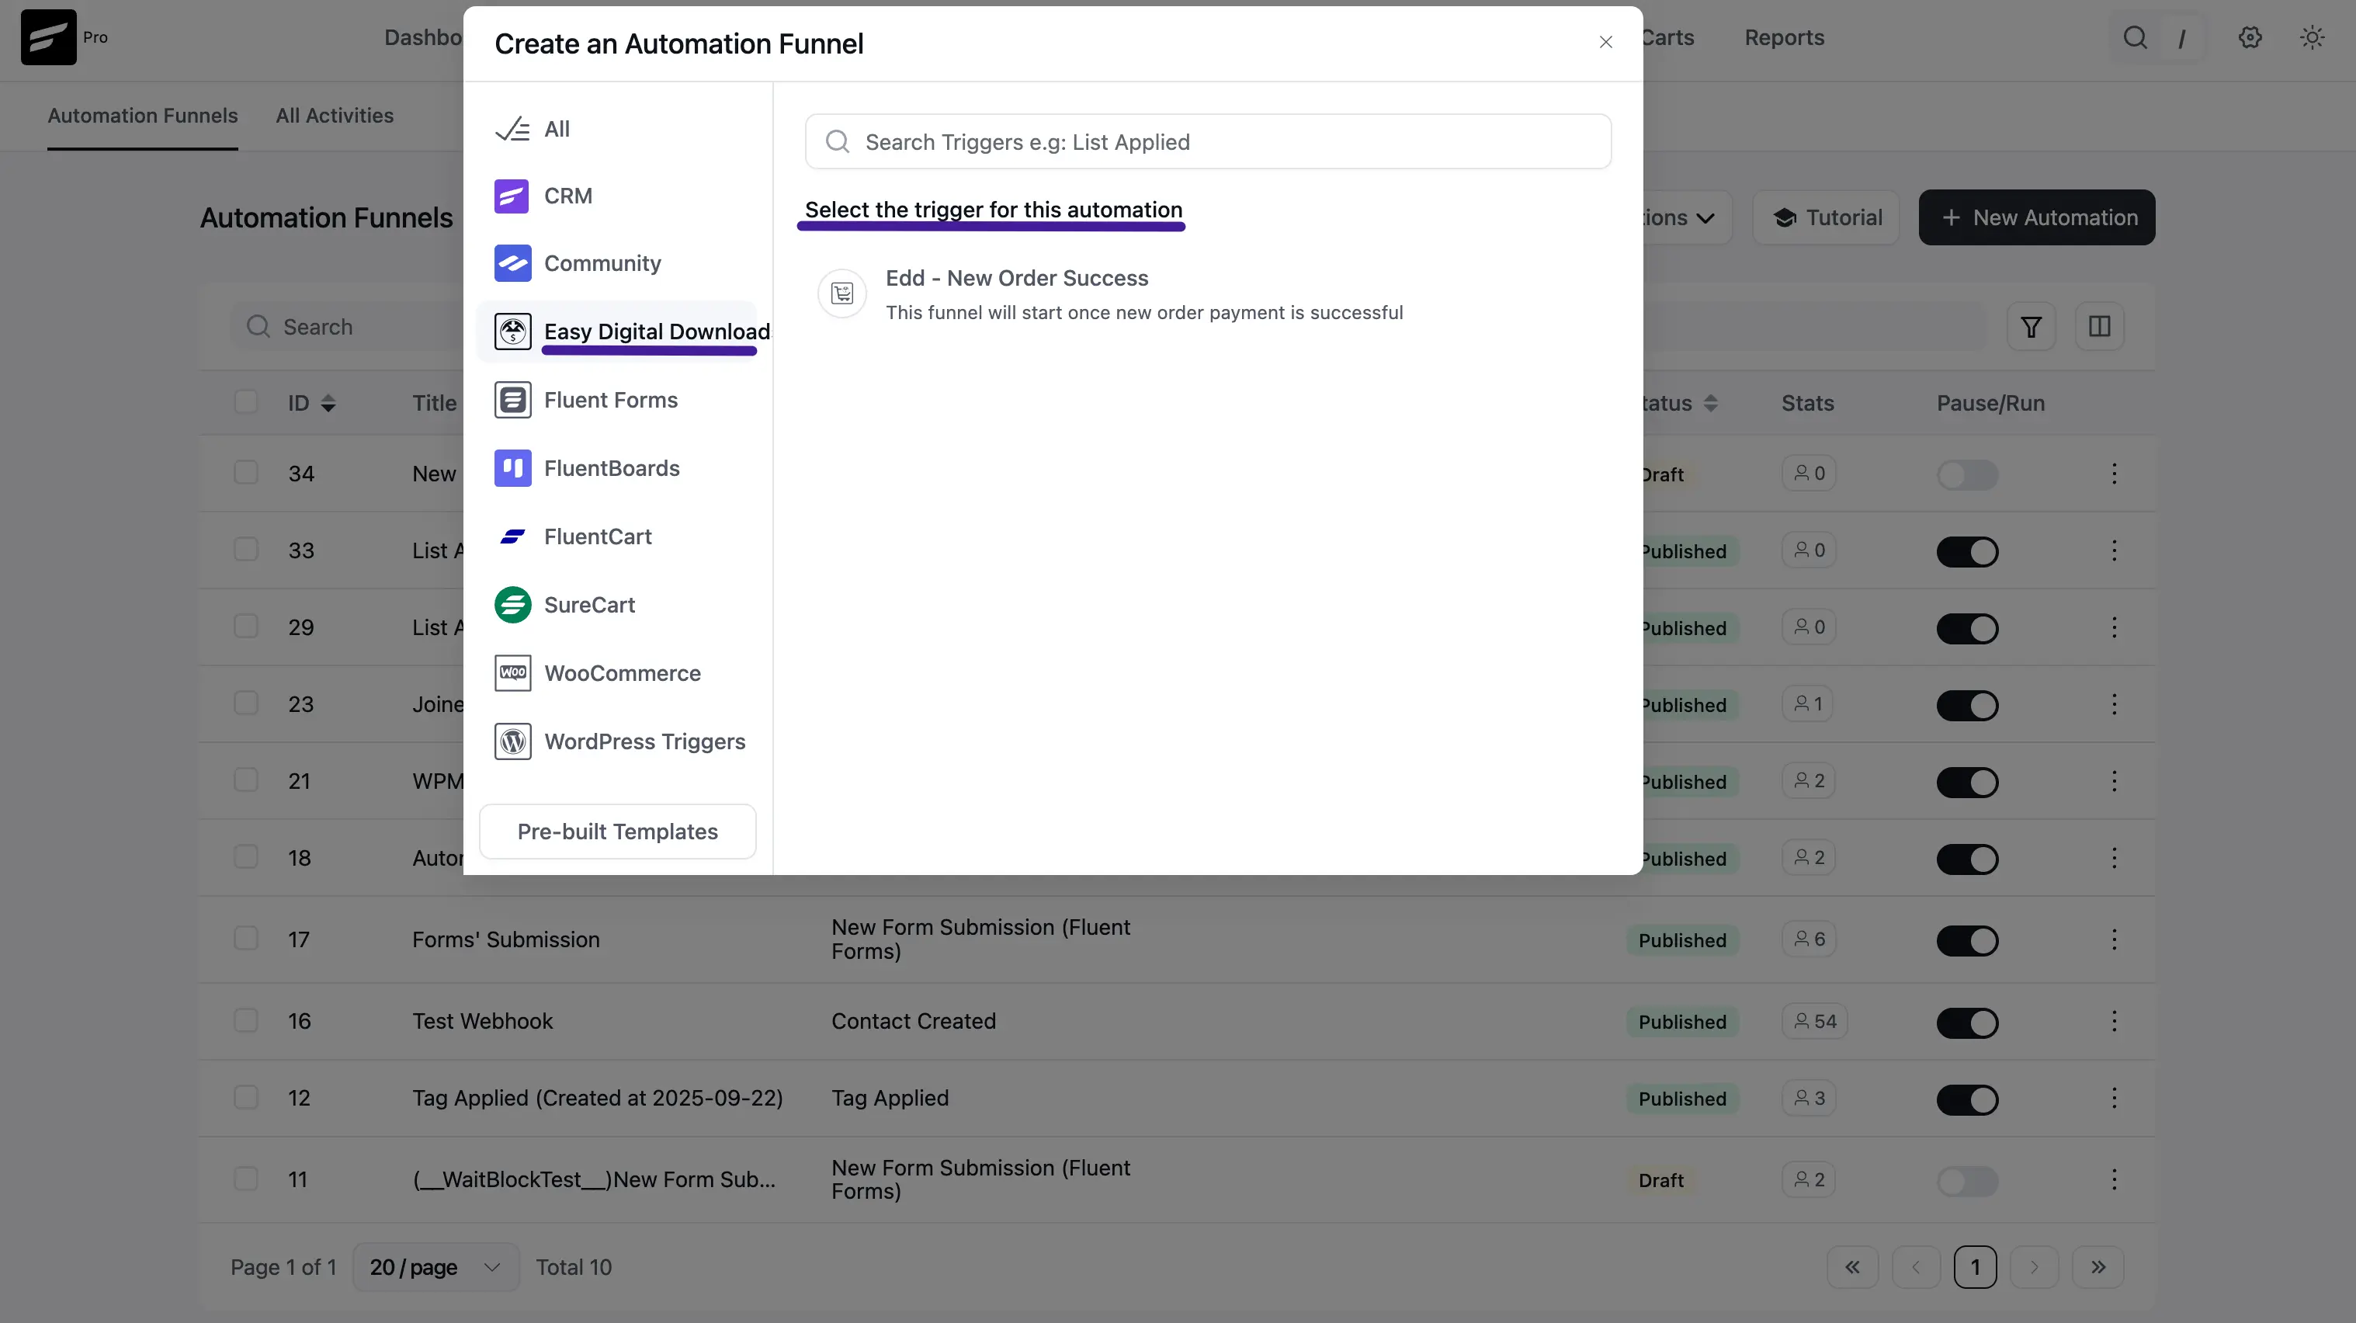The image size is (2356, 1323).
Task: Tick the checkbox for automation 34
Action: [x=245, y=473]
